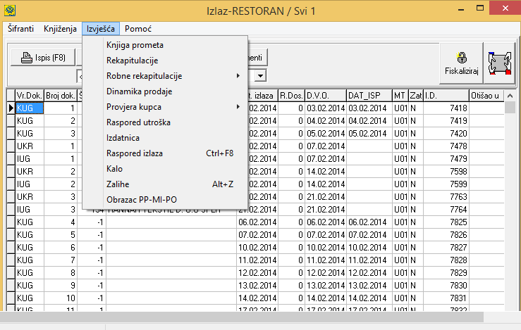Select Knjiga prometa from menu
The image size is (521, 330).
(x=135, y=45)
